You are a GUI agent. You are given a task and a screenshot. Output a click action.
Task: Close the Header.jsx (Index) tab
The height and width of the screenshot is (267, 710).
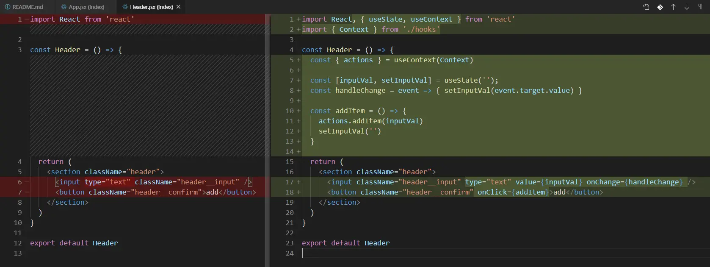(178, 7)
